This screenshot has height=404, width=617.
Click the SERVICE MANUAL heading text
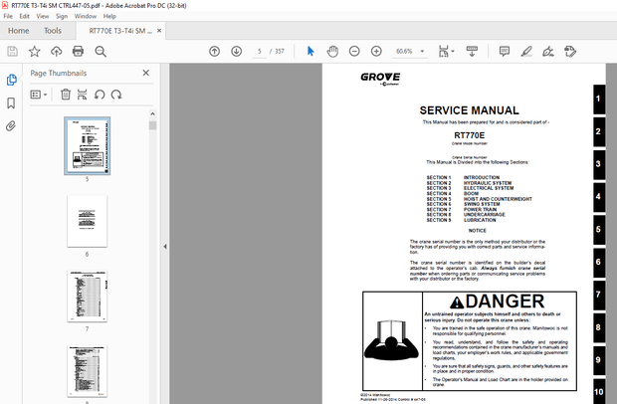(x=469, y=110)
